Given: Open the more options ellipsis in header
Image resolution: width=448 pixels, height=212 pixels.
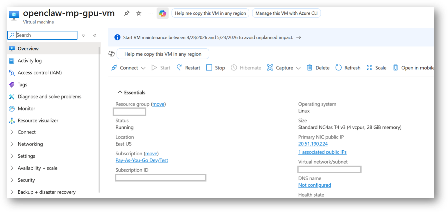Looking at the screenshot, I should pos(151,13).
